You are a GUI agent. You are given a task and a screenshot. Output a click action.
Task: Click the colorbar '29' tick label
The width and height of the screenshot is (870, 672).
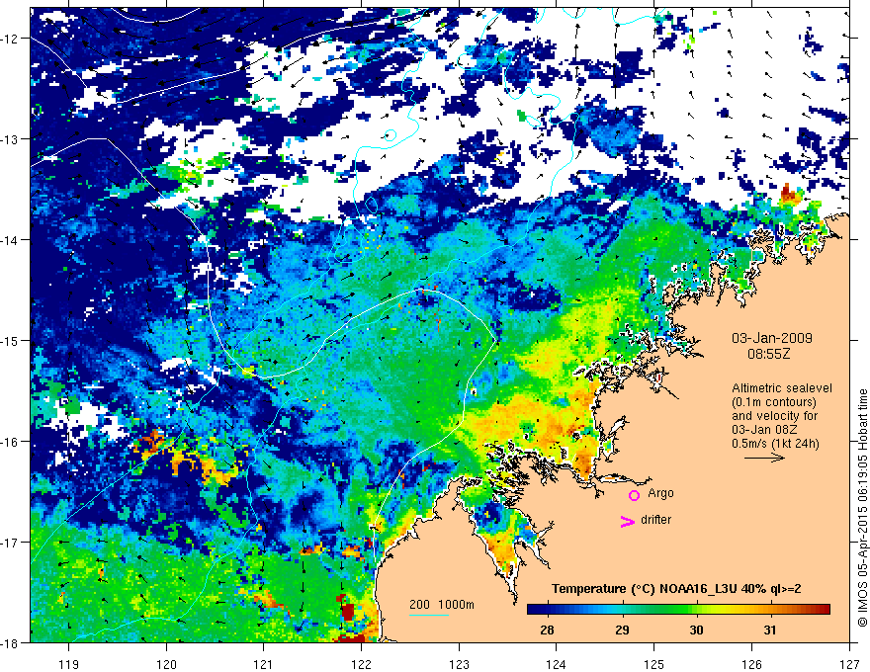tap(622, 630)
